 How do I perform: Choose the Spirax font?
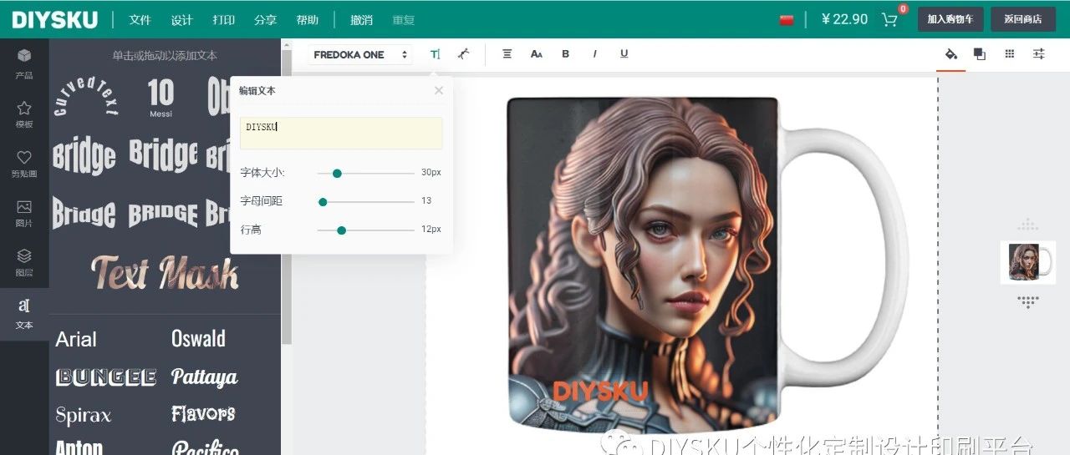[x=84, y=415]
